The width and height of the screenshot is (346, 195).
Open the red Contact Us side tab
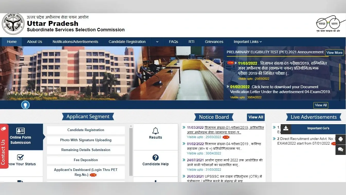click(x=4, y=146)
